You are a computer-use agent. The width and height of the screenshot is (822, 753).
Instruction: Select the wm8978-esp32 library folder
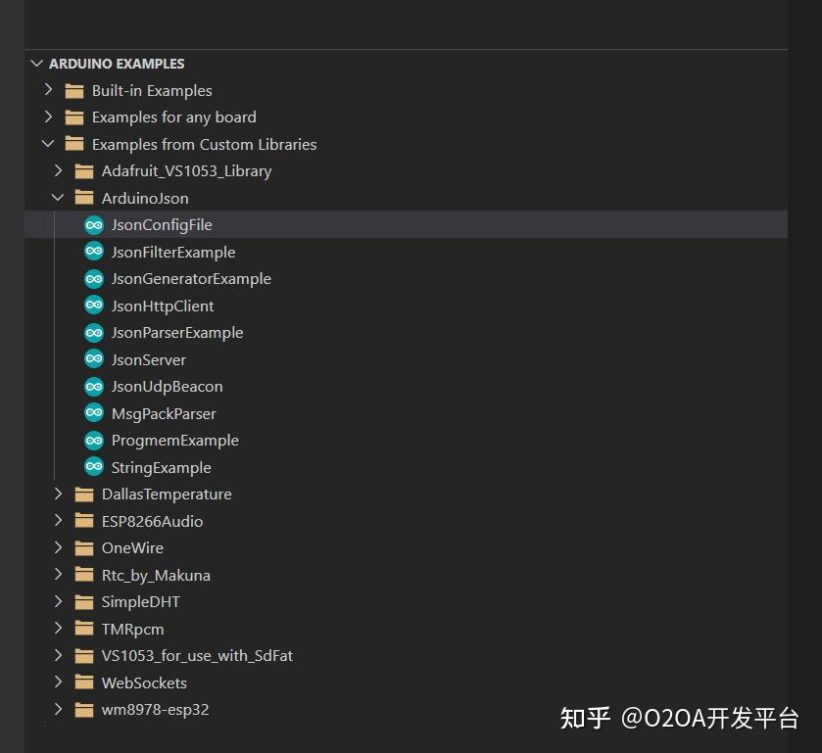(155, 710)
